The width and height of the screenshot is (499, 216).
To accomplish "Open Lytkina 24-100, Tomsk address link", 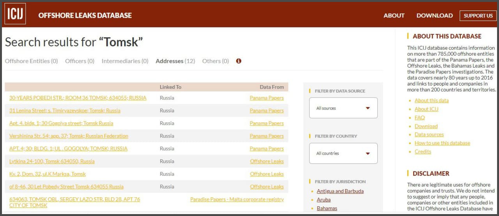I will [52, 161].
